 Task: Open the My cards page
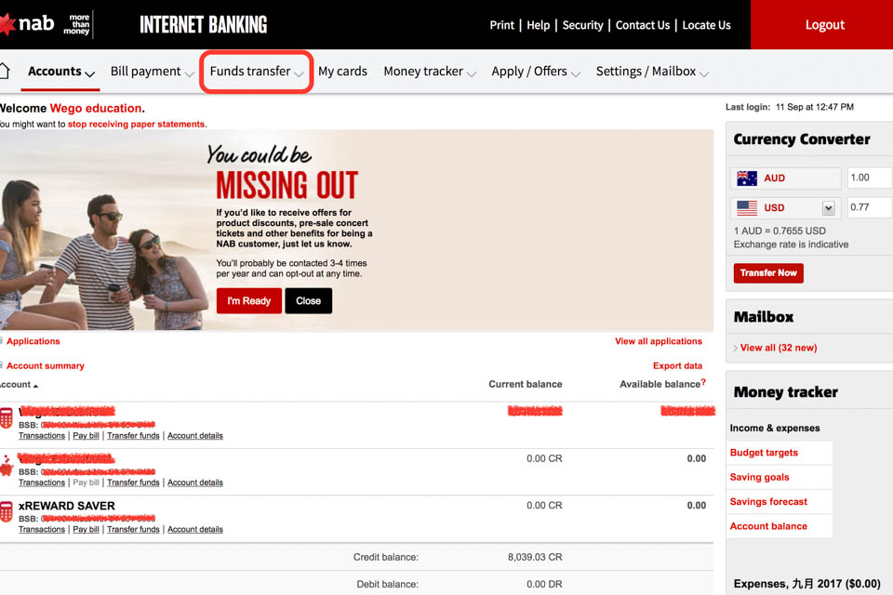click(342, 72)
